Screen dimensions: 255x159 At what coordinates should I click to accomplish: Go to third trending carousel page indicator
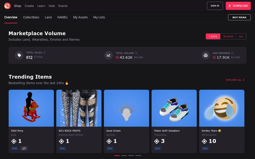131,156
